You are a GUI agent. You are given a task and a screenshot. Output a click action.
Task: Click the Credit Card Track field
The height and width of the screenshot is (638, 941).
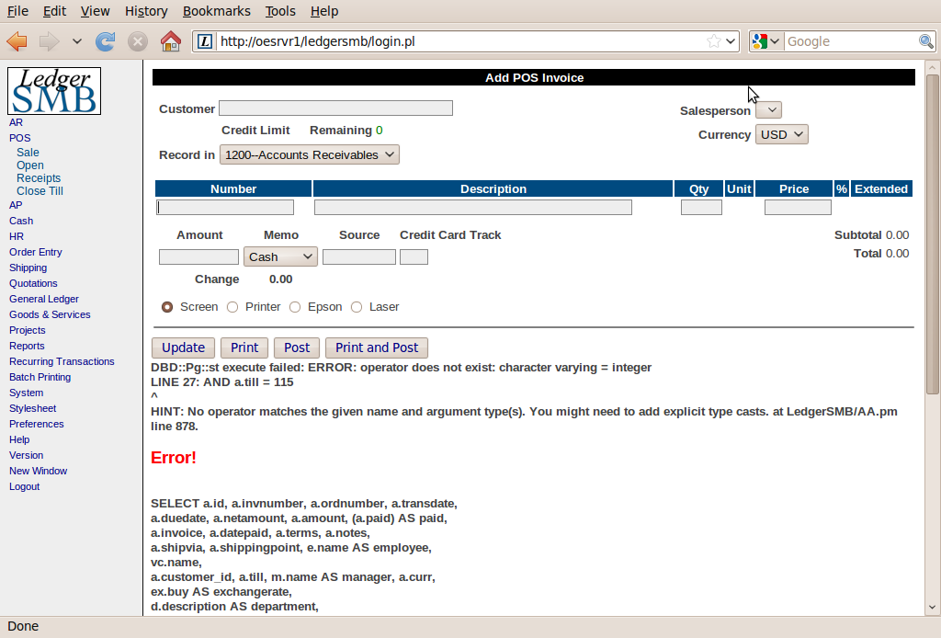coord(414,256)
